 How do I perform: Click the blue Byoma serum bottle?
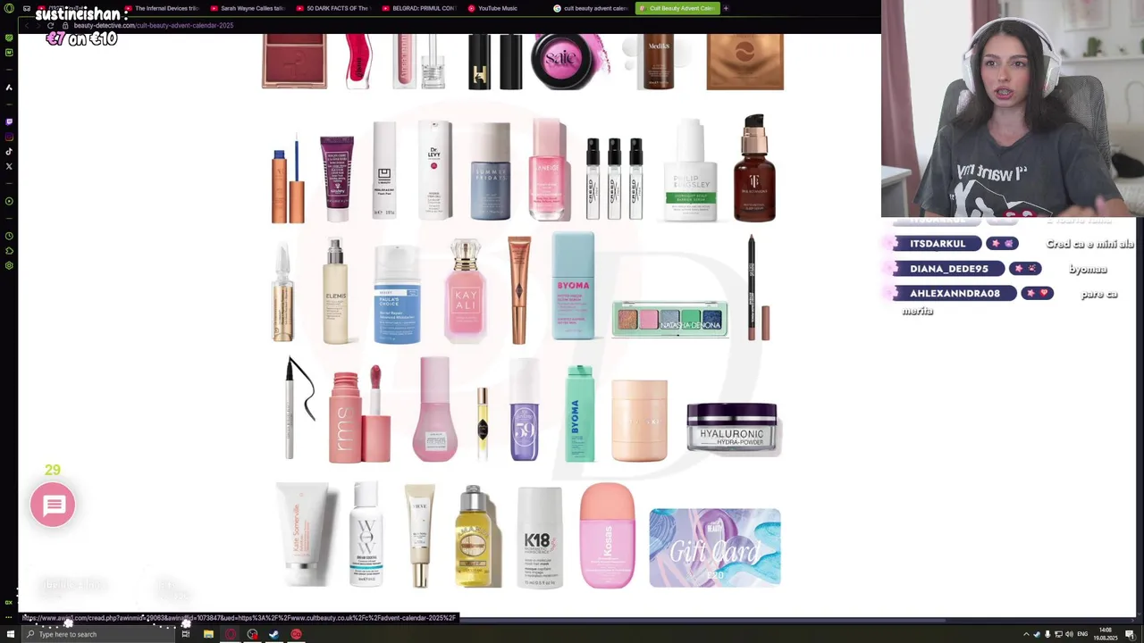(573, 286)
